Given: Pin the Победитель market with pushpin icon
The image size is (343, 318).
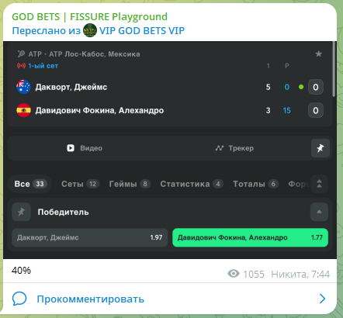Looking at the screenshot, I should 21,212.
